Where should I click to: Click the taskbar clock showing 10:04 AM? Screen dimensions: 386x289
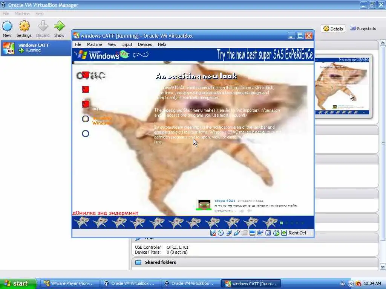[x=372, y=284]
